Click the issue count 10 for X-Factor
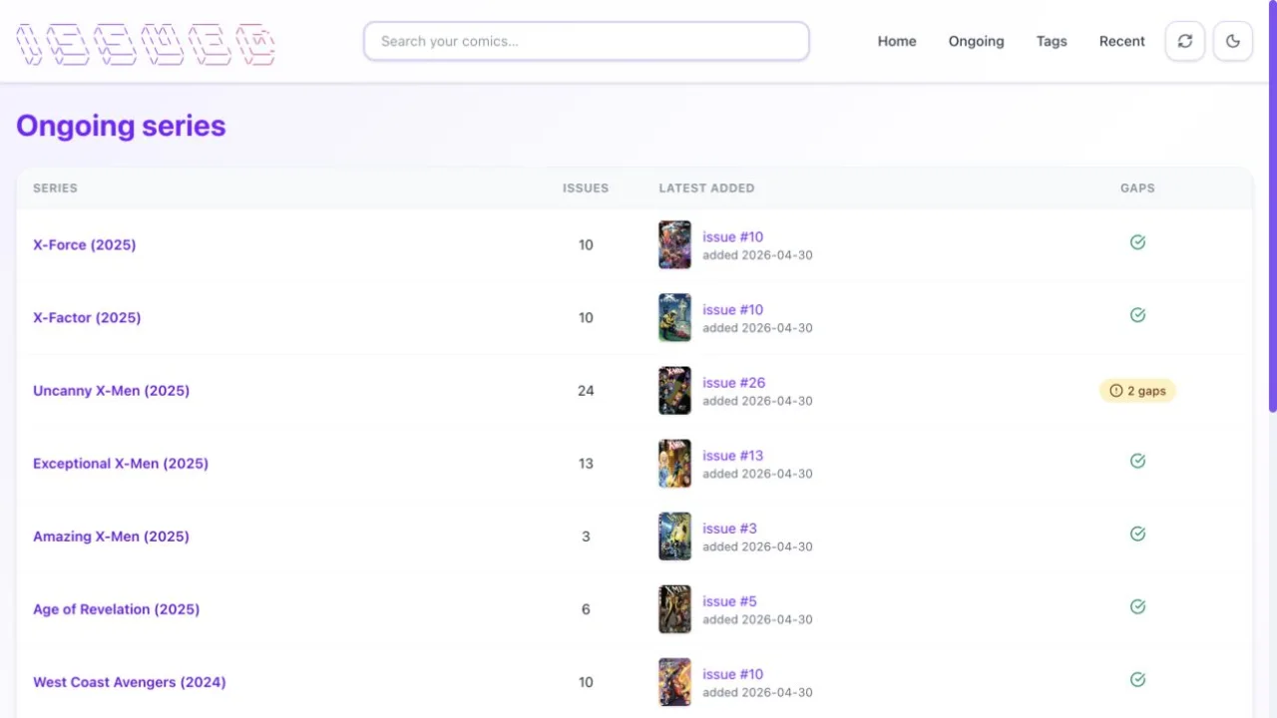The width and height of the screenshot is (1277, 718). click(x=586, y=317)
